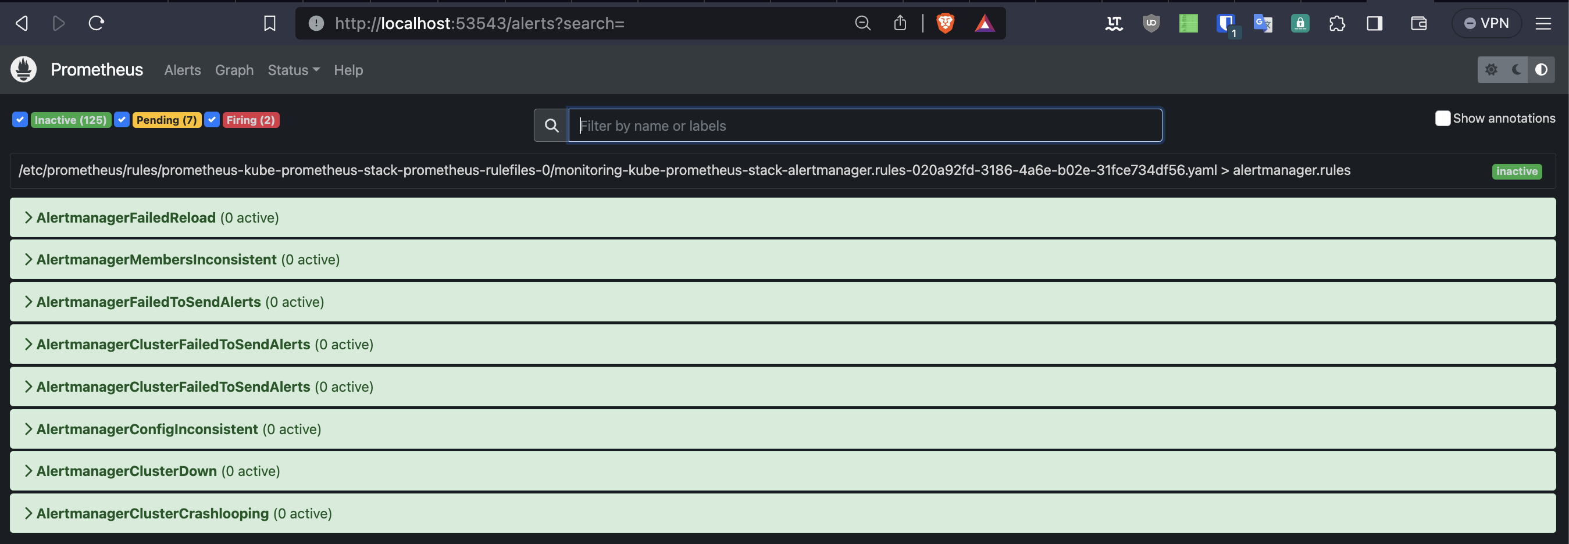Image resolution: width=1569 pixels, height=544 pixels.
Task: Click the address bar URL
Action: [x=479, y=23]
